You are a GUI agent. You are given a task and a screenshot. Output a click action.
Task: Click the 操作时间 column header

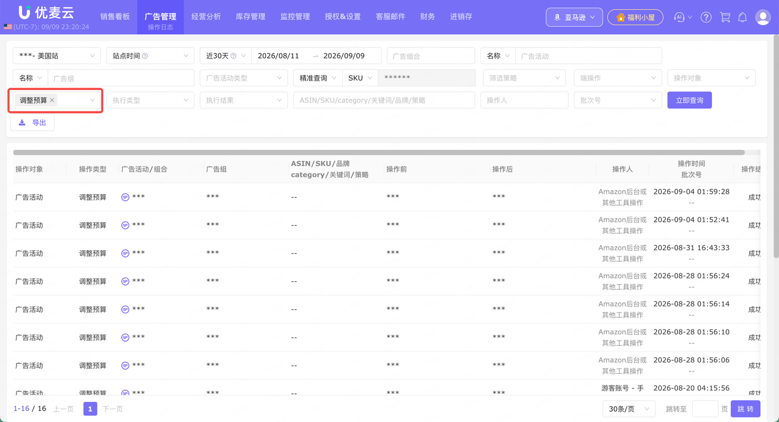pyautogui.click(x=691, y=164)
